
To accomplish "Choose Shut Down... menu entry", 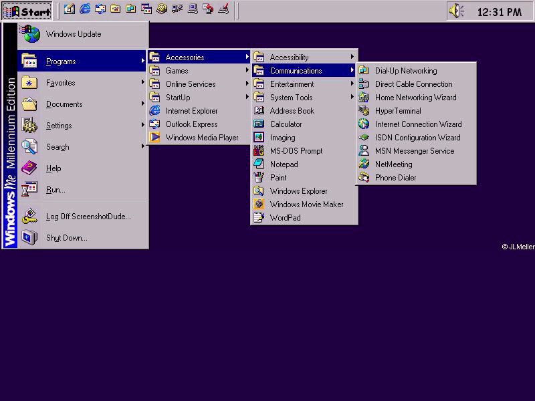I will point(83,238).
